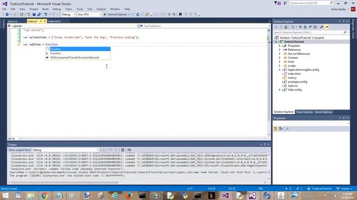Select SVGComponentTransferFunctionElement suggestion
Screen dimensions: 357x200
coord(78,58)
